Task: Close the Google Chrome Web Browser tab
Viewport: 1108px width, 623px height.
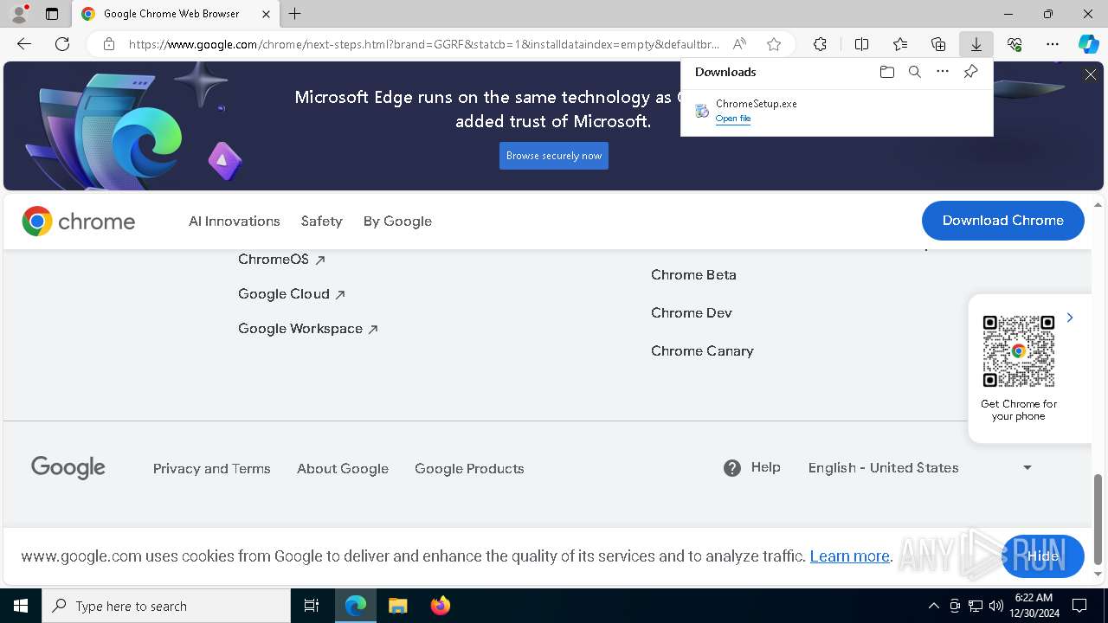Action: coord(266,14)
